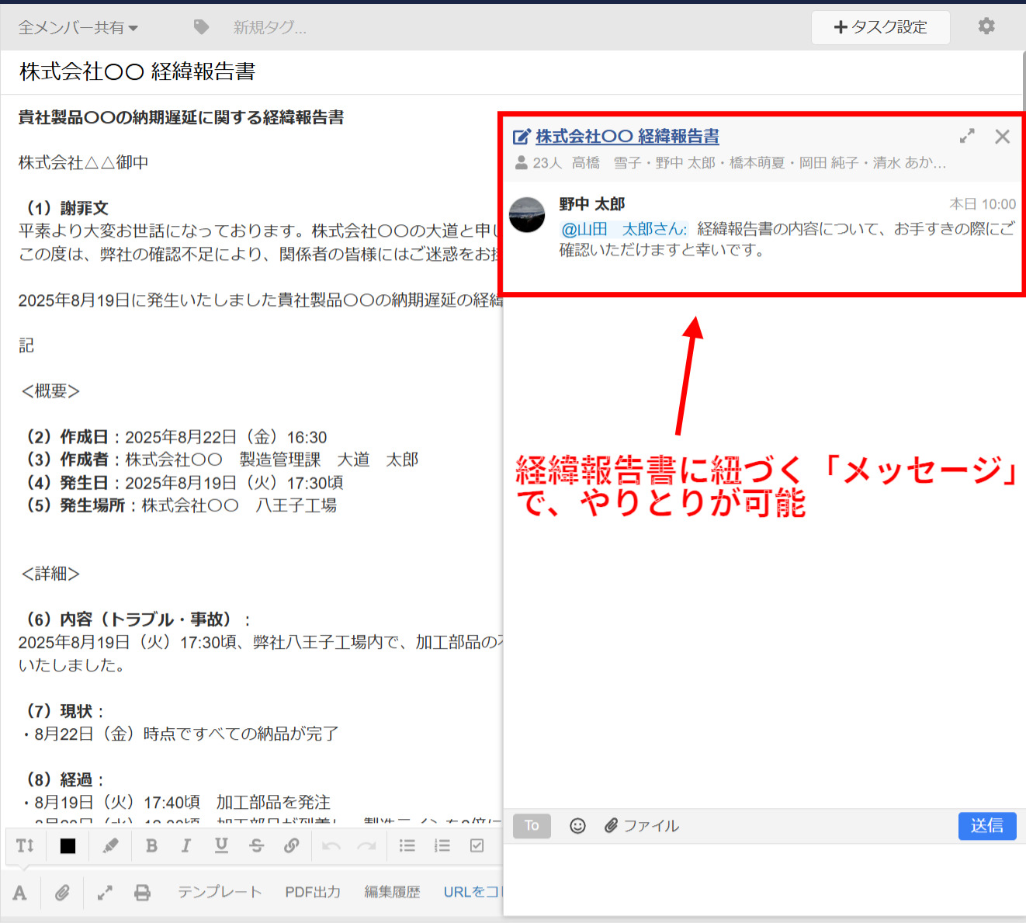
Task: Open the 株式会社〇〇 経緯報告書 link in the message panel
Action: pos(626,136)
